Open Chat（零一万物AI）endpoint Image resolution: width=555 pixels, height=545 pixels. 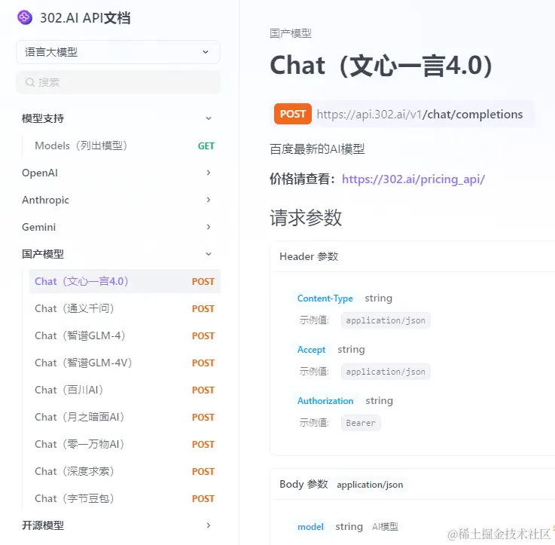pyautogui.click(x=124, y=444)
